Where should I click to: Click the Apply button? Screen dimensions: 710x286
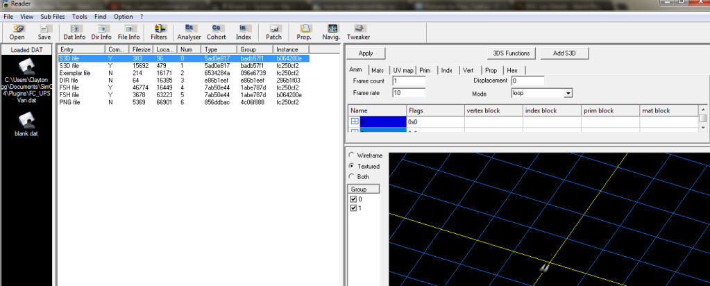366,53
